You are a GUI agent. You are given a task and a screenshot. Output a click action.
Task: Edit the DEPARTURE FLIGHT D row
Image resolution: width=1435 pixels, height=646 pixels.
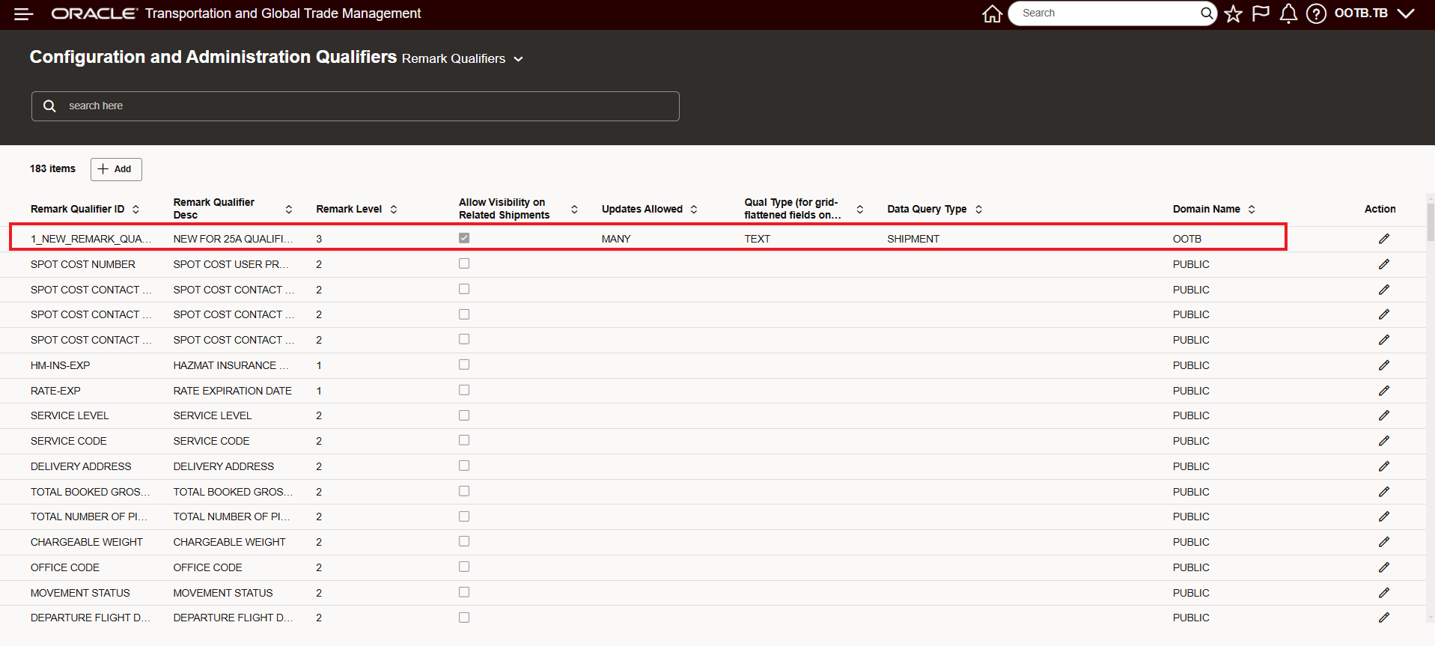click(x=1384, y=618)
